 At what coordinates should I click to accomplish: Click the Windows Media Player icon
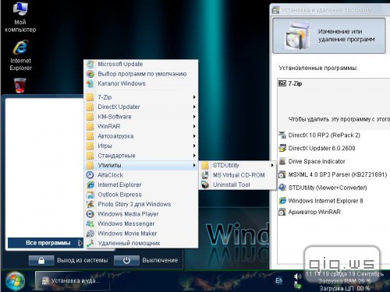point(90,214)
